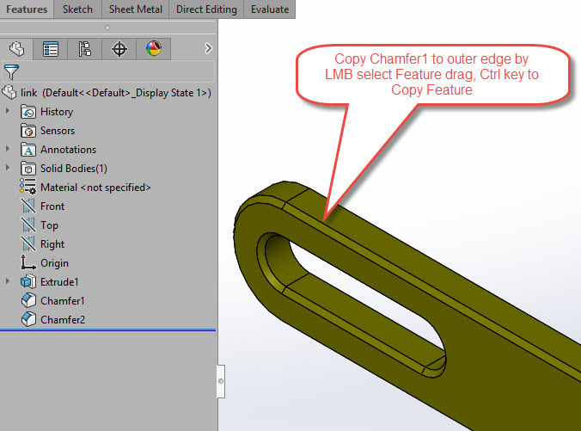Click the blue rollback bar
This screenshot has height=431, width=581.
[107, 329]
